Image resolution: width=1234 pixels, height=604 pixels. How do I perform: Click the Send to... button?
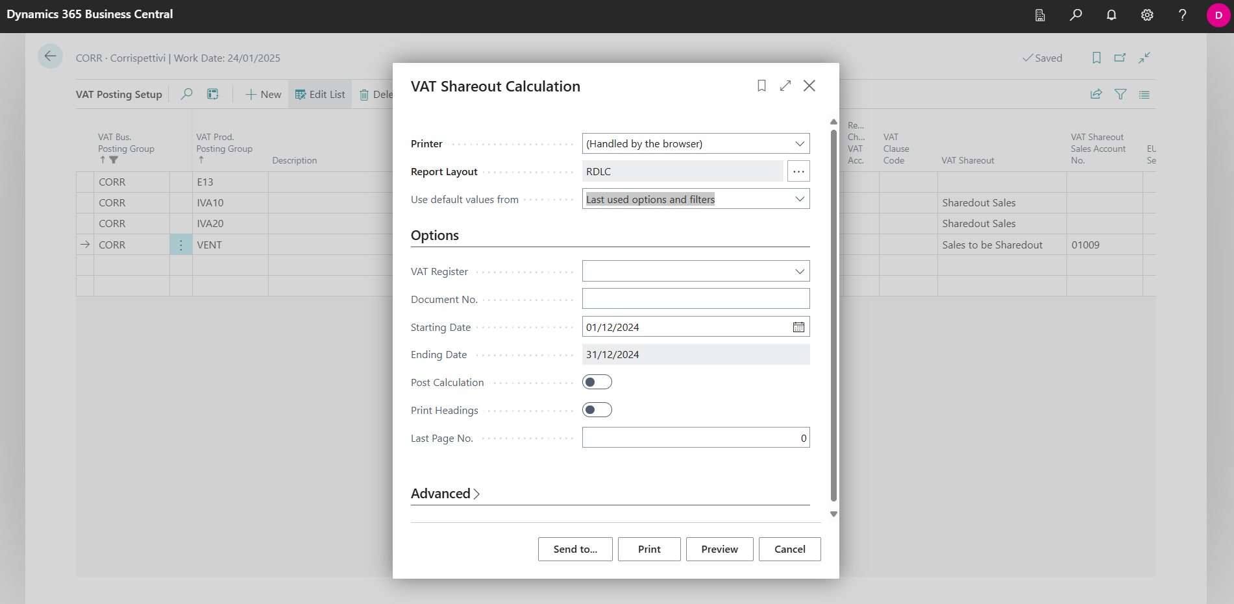[x=575, y=549]
